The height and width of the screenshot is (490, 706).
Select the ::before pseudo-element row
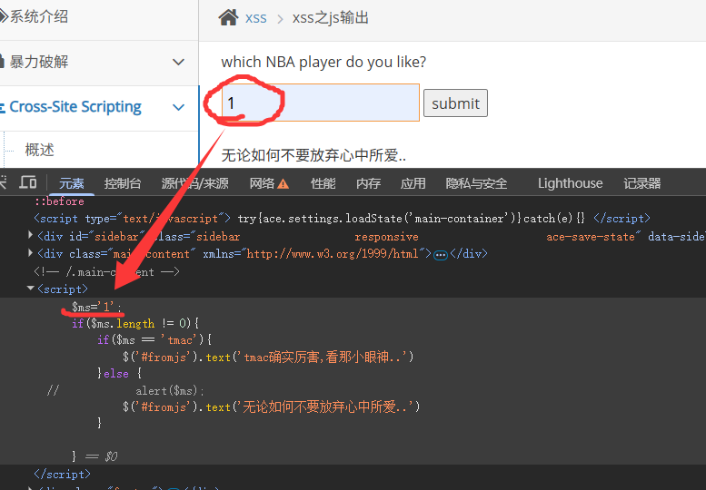(59, 201)
